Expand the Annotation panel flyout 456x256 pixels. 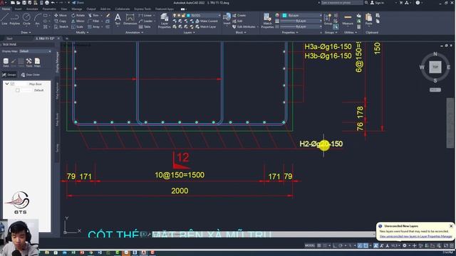click(135, 33)
